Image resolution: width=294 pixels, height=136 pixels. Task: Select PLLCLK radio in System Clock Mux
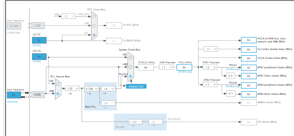pyautogui.click(x=131, y=76)
